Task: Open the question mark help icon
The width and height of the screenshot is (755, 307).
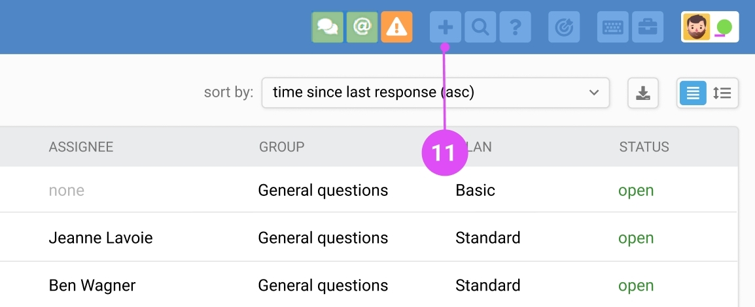Action: (515, 27)
